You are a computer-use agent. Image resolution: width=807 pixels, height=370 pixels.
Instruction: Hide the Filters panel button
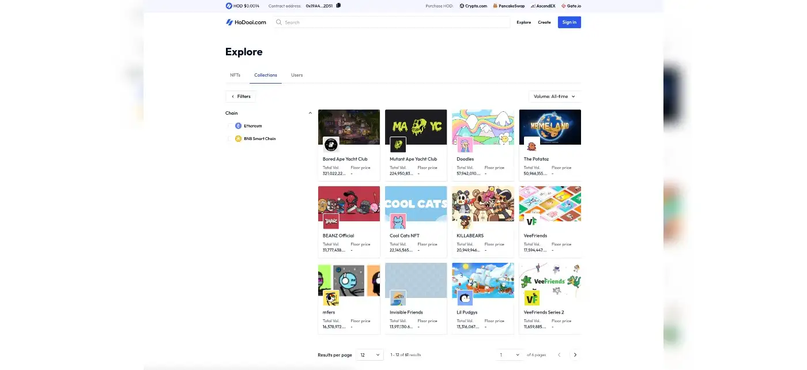(x=240, y=97)
